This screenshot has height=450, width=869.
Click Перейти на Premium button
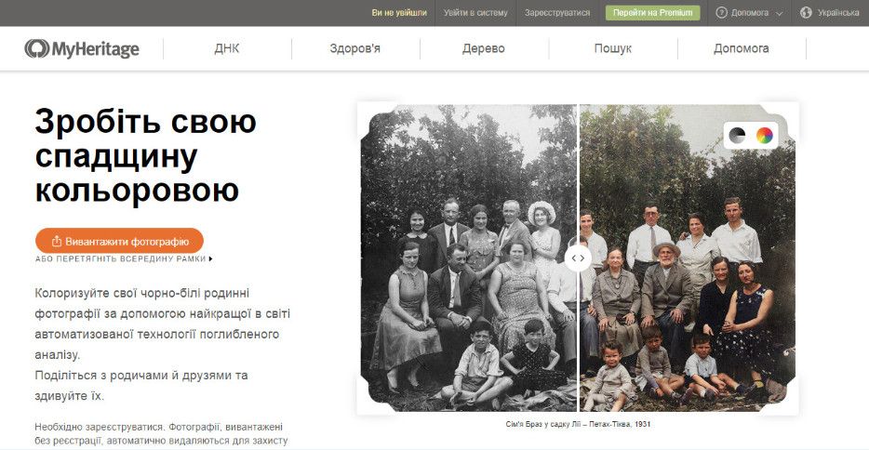(x=653, y=13)
